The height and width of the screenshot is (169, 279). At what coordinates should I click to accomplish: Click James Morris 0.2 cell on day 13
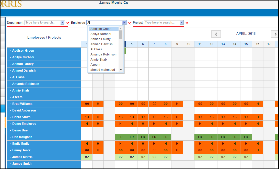tap(223, 157)
